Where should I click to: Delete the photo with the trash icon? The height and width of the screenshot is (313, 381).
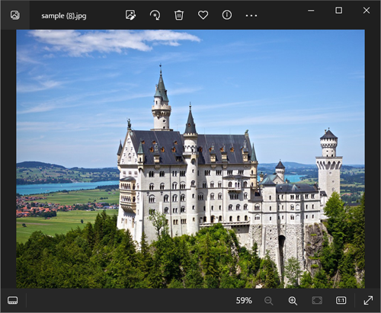click(179, 15)
